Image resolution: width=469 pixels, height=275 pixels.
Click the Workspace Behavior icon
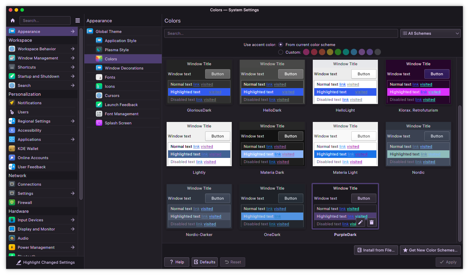tap(12, 49)
